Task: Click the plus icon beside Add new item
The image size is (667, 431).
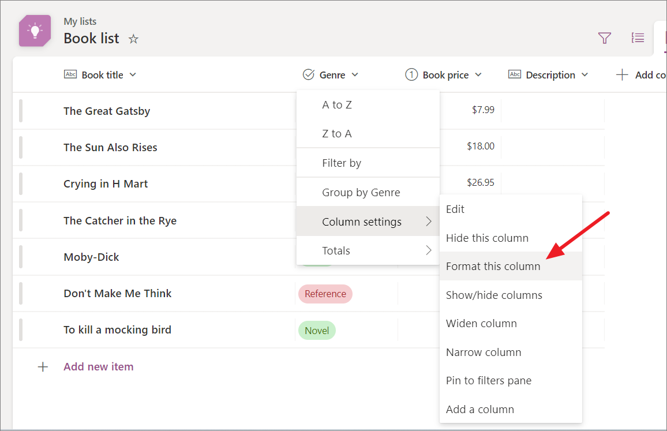Action: [43, 366]
